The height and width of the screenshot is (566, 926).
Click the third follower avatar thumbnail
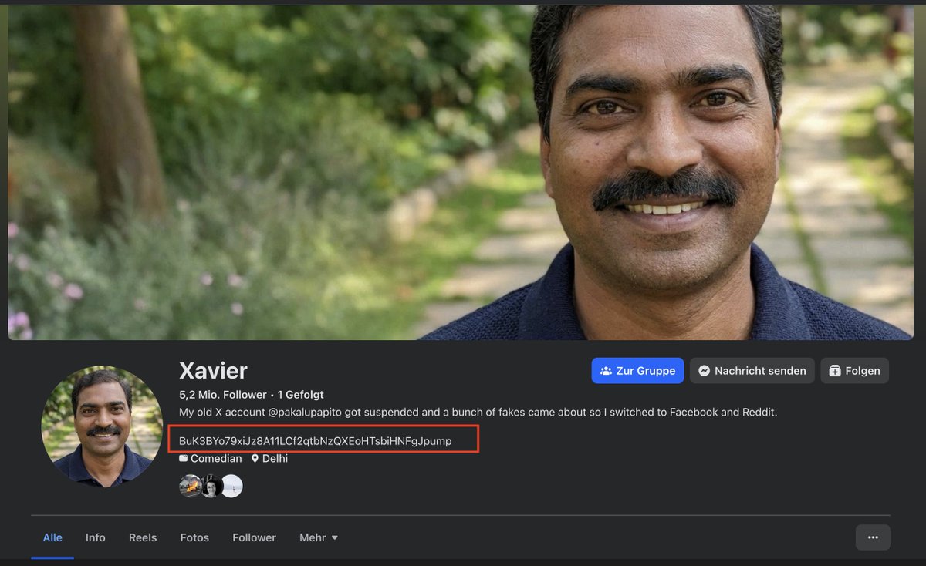[x=231, y=486]
